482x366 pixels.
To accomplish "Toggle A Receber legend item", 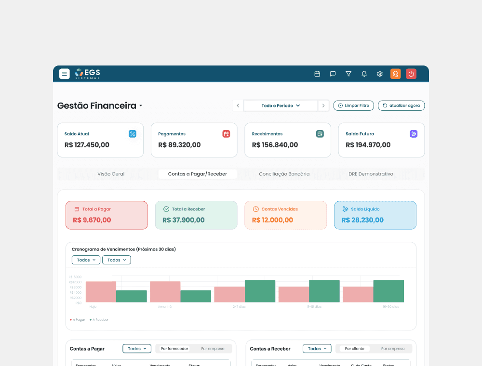I will click(99, 320).
